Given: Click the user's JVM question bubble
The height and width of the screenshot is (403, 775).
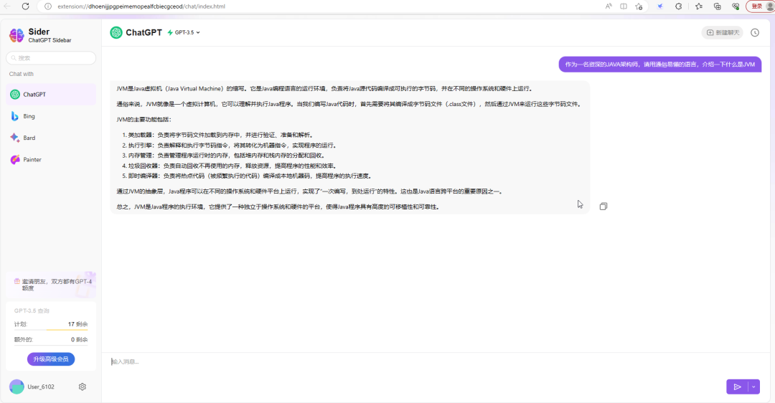Looking at the screenshot, I should [x=660, y=65].
